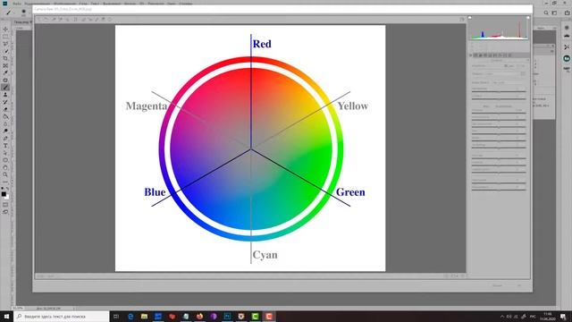
Task: Toggle shadow clipping warning on histogram
Action: point(470,18)
